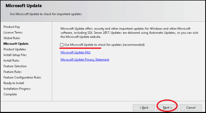Select Product Key step in sidebar
This screenshot has height=113, width=206.
tap(12, 27)
